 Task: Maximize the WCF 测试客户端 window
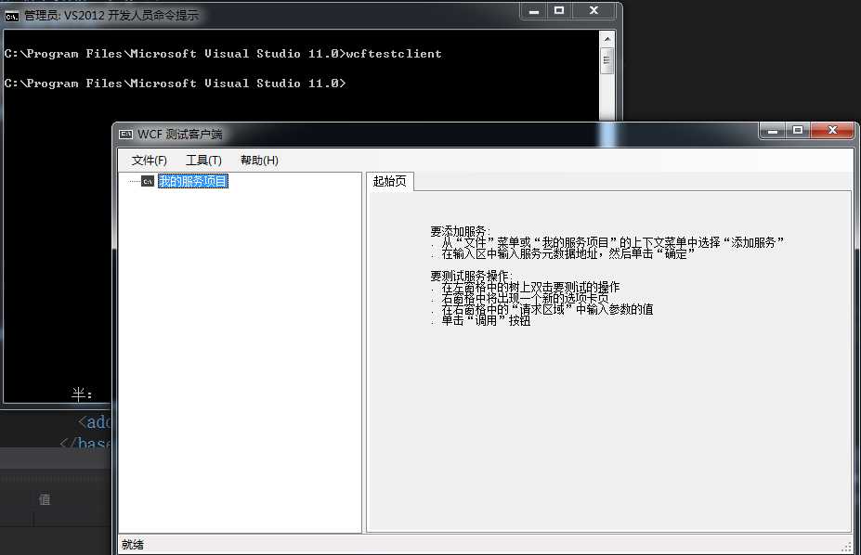point(798,131)
